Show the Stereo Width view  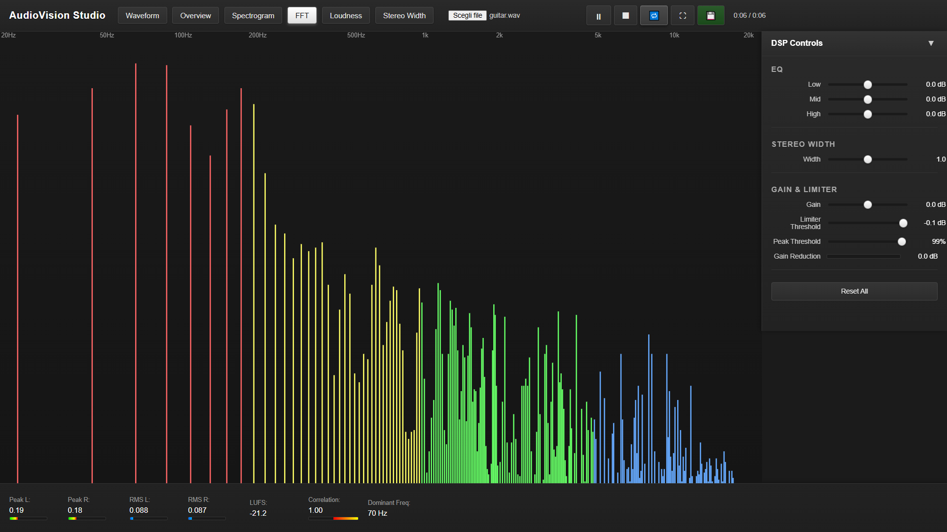[404, 16]
